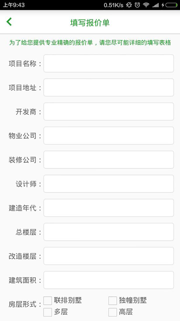Focus the 设计师 text field
Viewport: 180px width, 321px height.
pyautogui.click(x=108, y=184)
